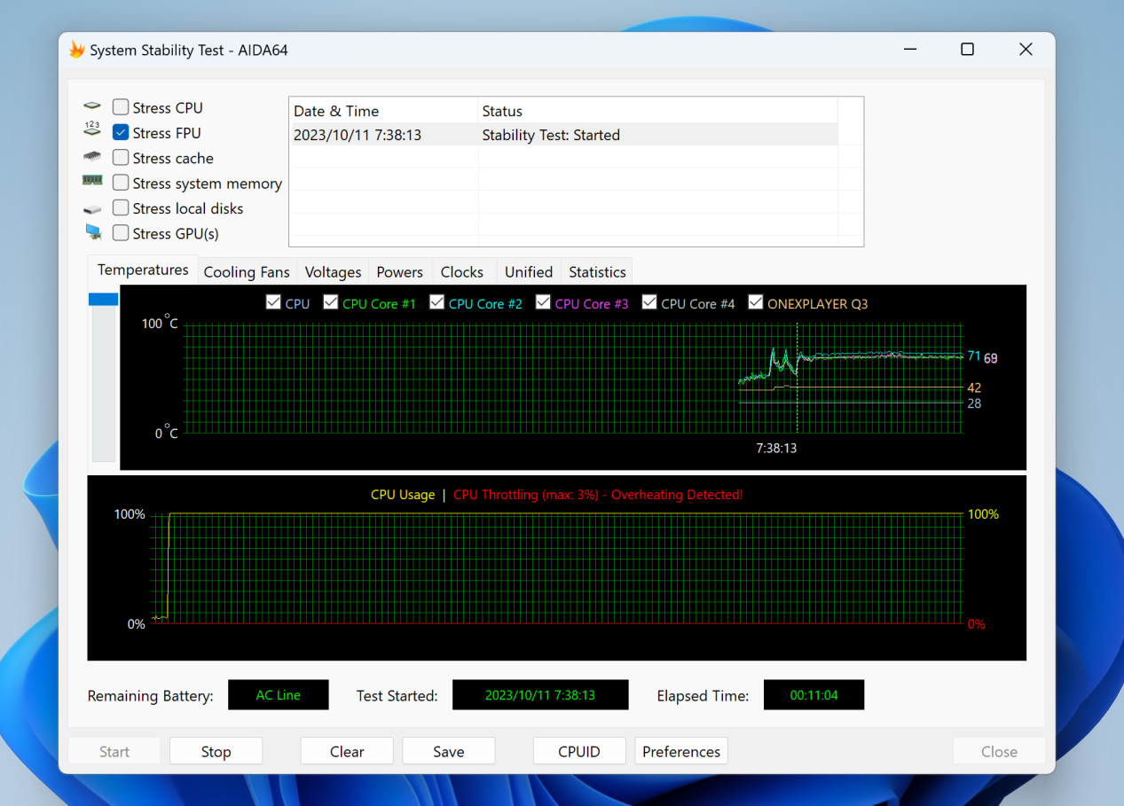Viewport: 1124px width, 806px height.
Task: Open the Statistics tab
Action: tap(597, 272)
